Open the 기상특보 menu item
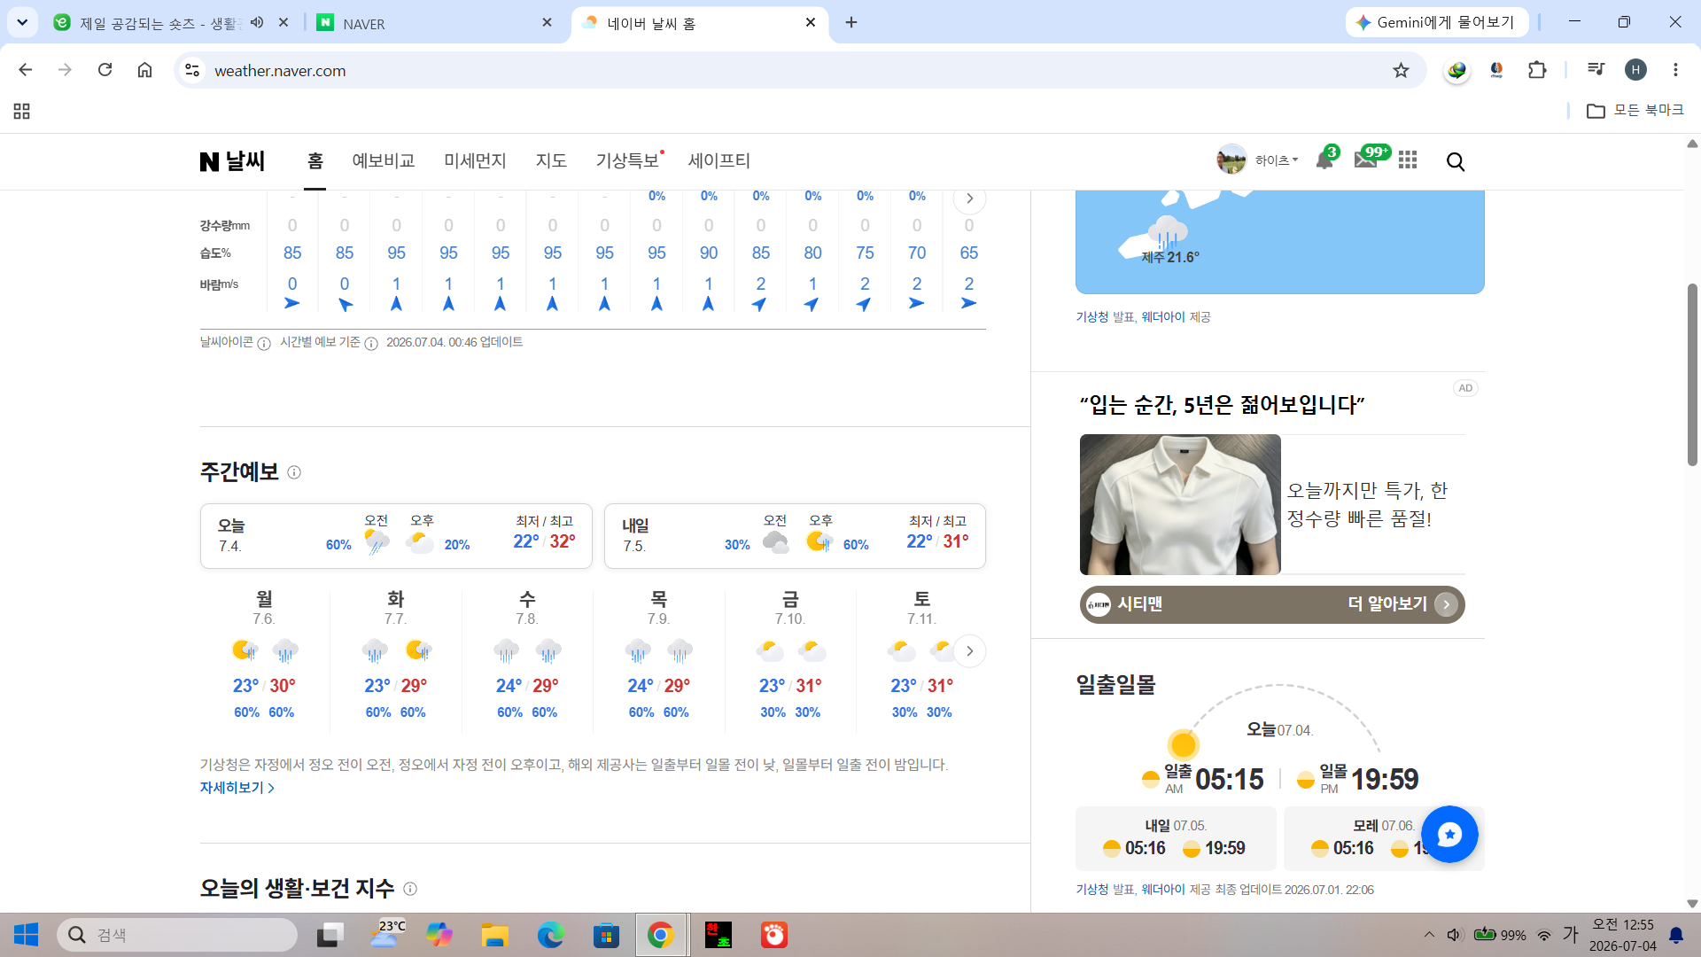 [628, 160]
